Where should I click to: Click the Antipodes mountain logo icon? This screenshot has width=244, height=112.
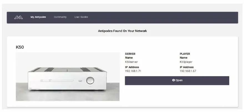pos(19,17)
